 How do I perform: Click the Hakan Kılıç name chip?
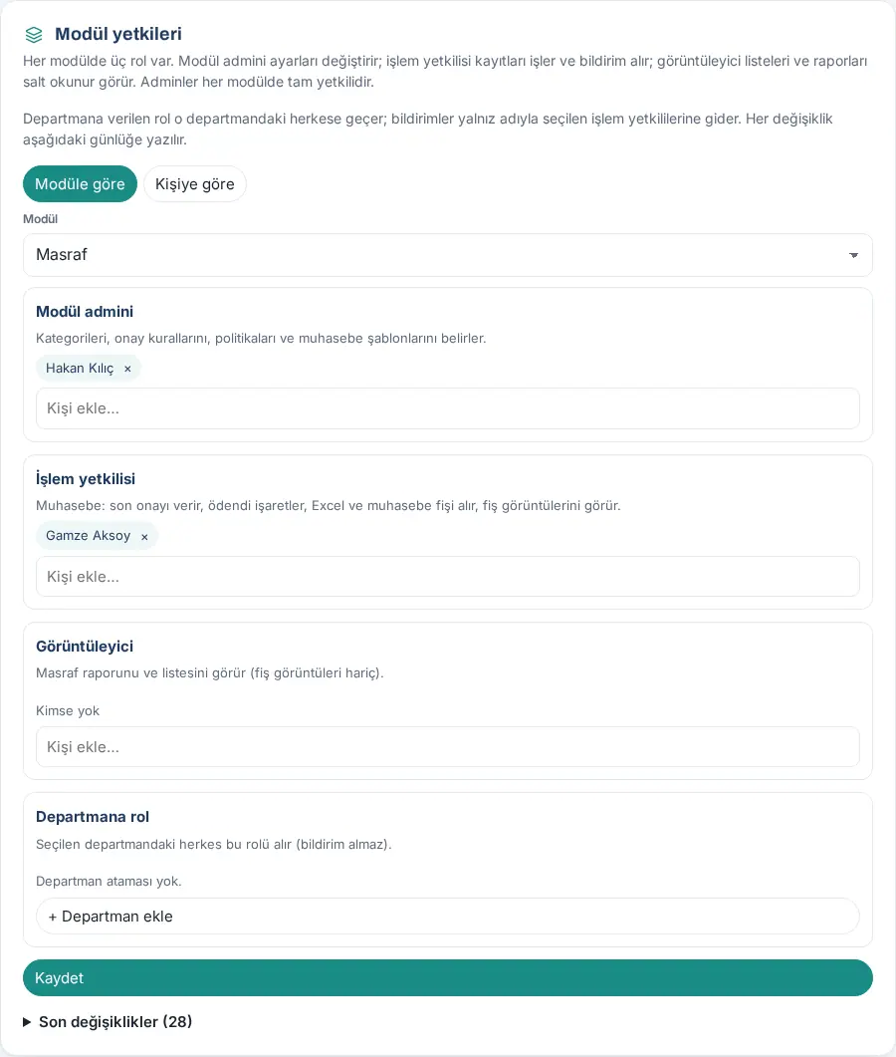coord(80,368)
